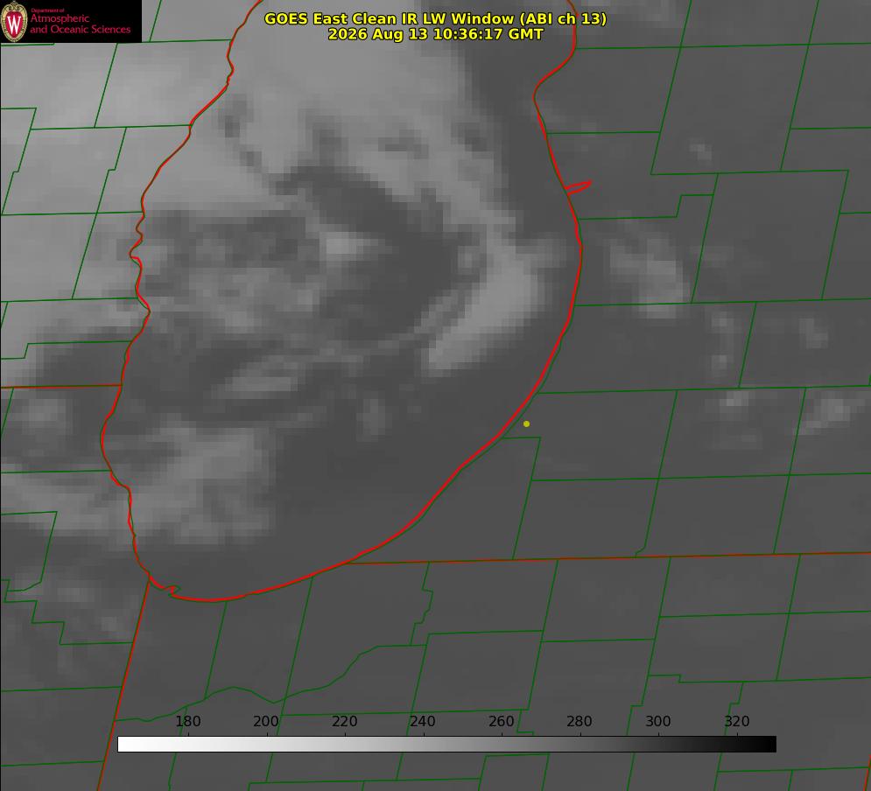
Task: Click the black end of the colorbar
Action: pos(769,744)
